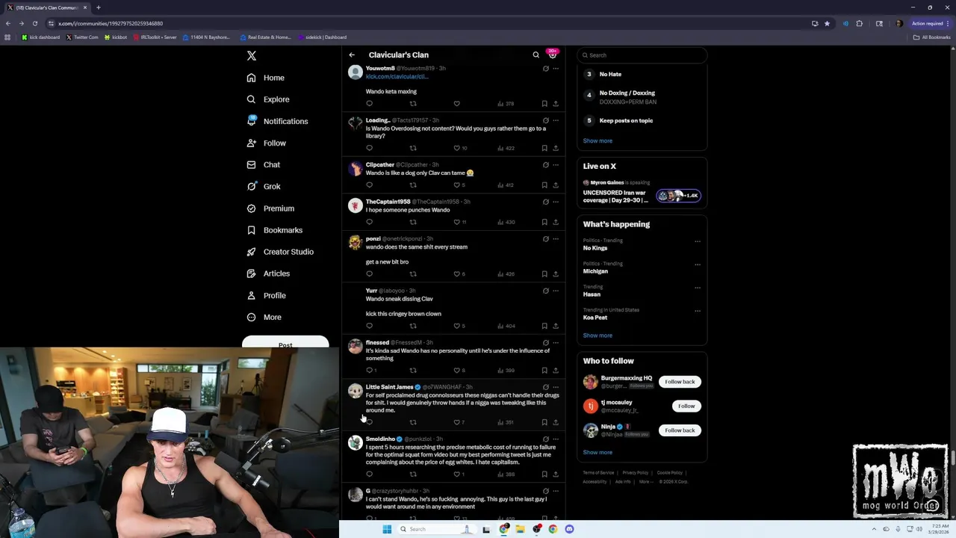The height and width of the screenshot is (538, 956).
Task: Open more options on Youwotm8 post
Action: click(x=556, y=69)
